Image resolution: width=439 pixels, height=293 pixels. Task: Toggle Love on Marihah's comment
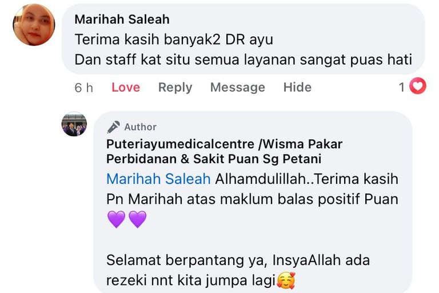[126, 87]
